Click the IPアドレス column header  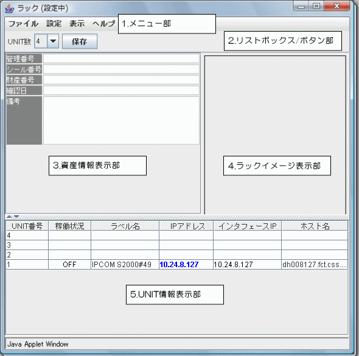(x=186, y=226)
